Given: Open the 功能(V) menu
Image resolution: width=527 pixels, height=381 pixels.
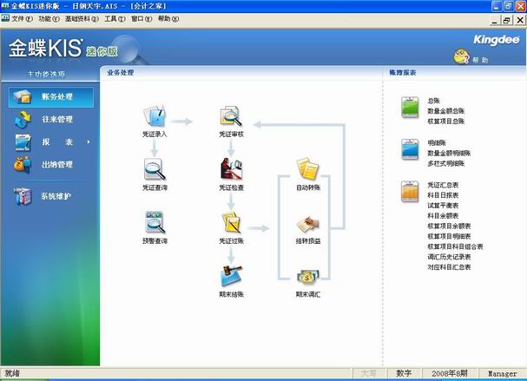Looking at the screenshot, I should click(x=49, y=19).
